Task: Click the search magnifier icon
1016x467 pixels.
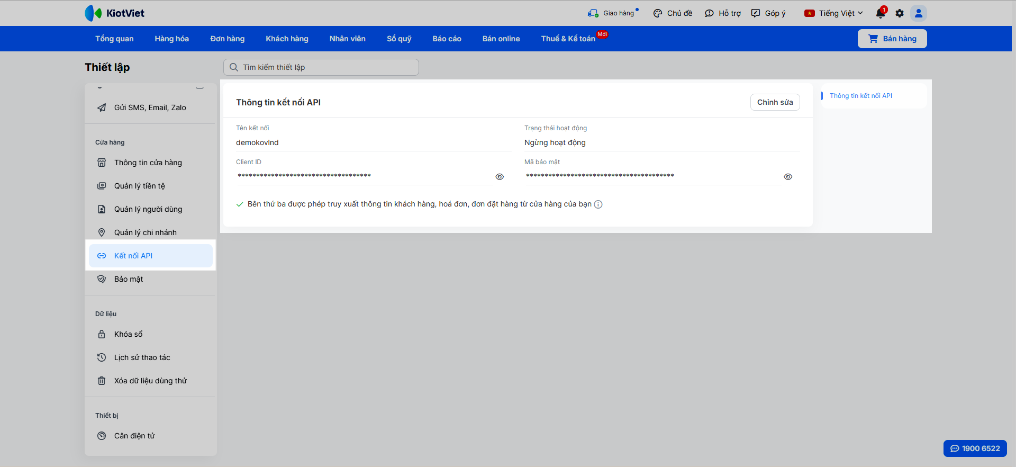Action: 234,67
